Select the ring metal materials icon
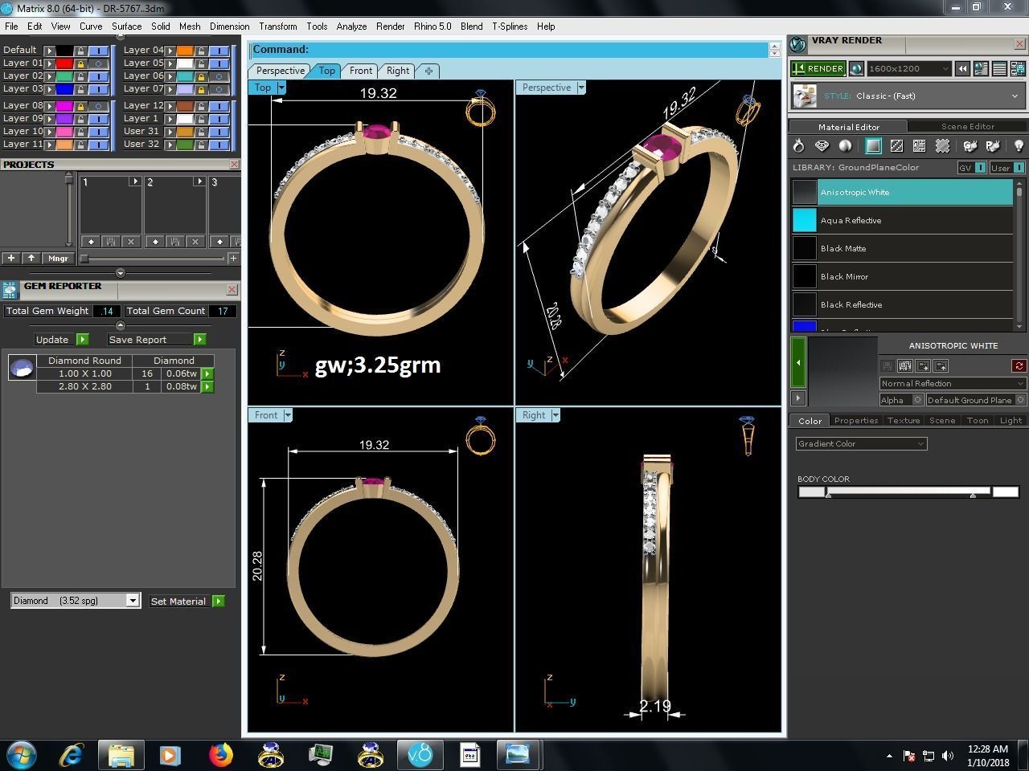The height and width of the screenshot is (771, 1029). click(x=798, y=146)
